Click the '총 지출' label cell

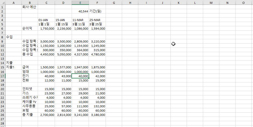(x=30, y=115)
